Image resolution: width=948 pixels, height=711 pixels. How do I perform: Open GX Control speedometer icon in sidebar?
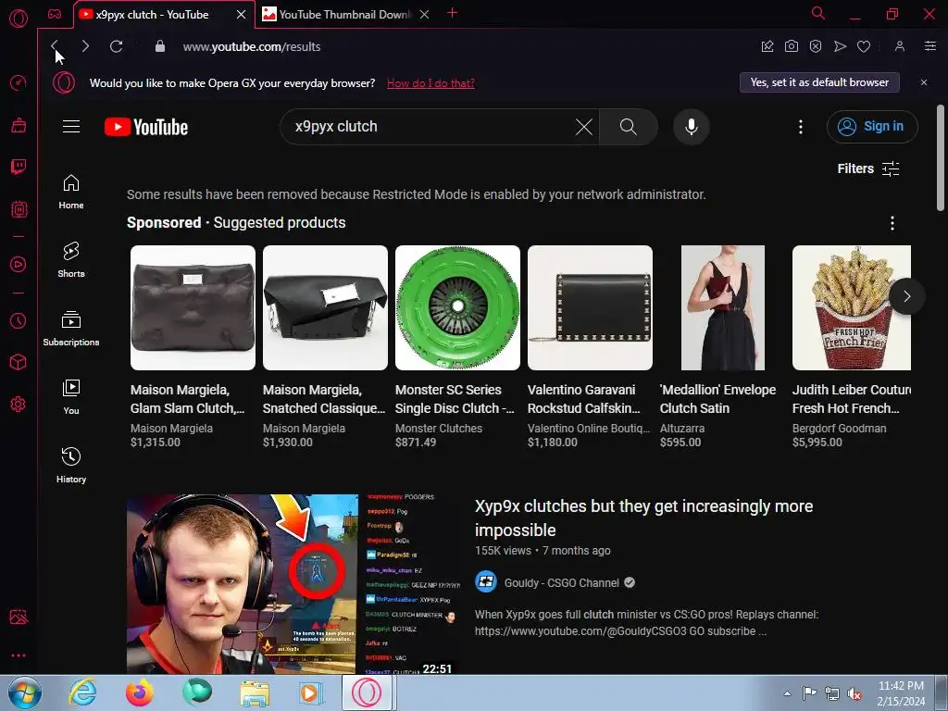pyautogui.click(x=19, y=82)
